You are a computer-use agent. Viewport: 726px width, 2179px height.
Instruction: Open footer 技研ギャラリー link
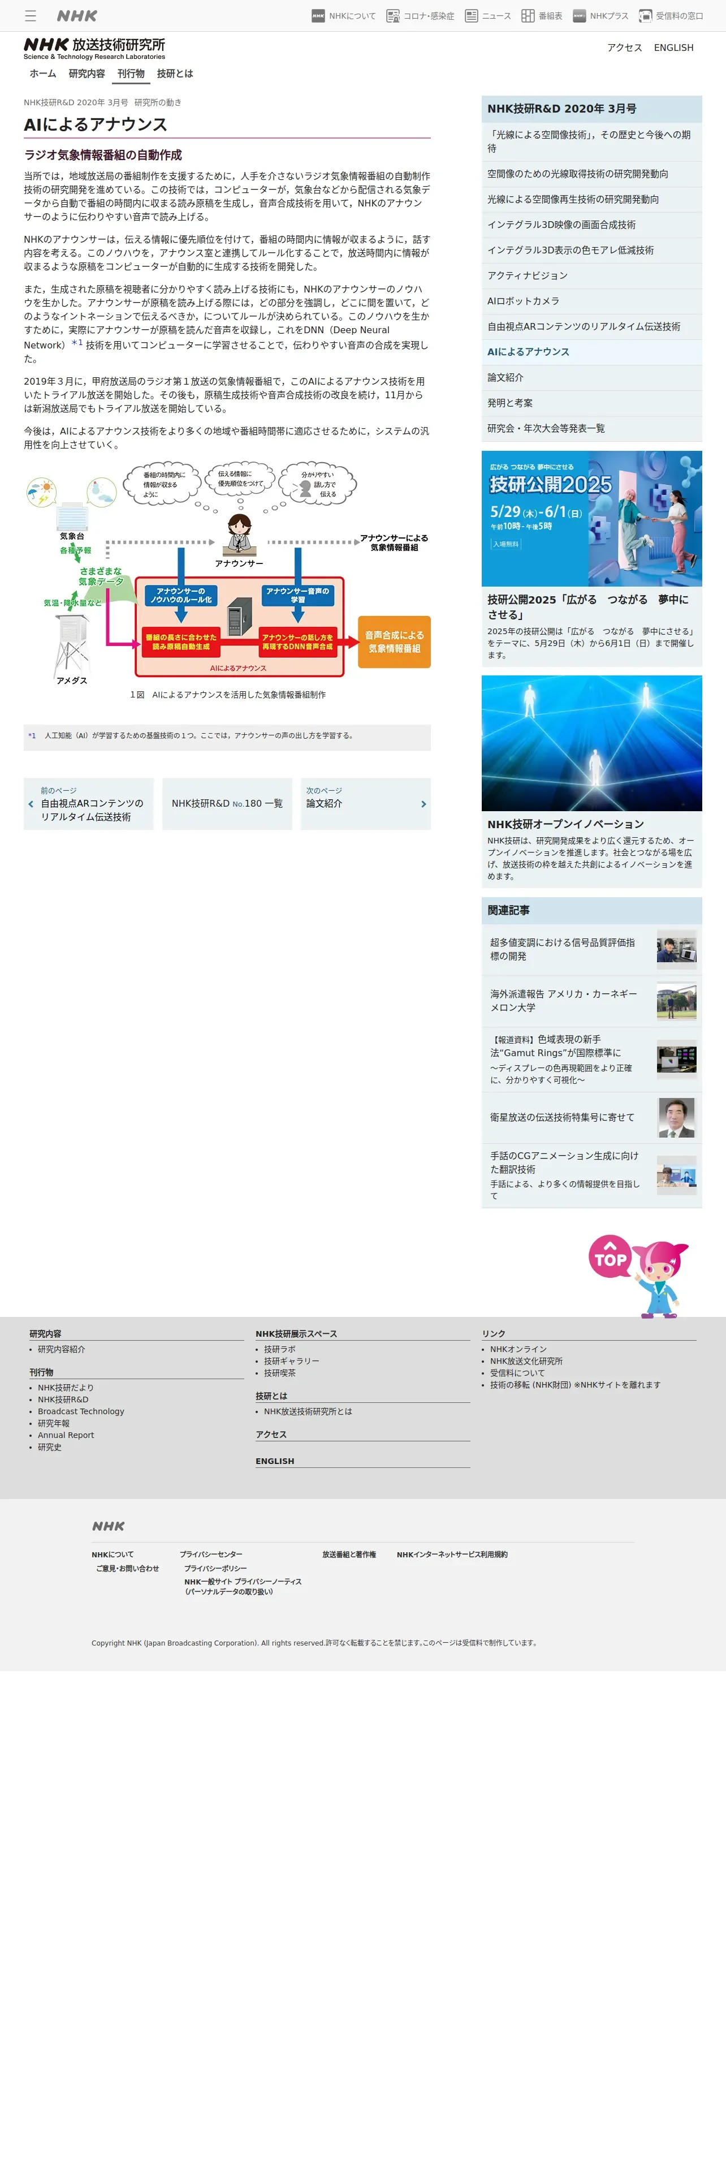tap(292, 1361)
